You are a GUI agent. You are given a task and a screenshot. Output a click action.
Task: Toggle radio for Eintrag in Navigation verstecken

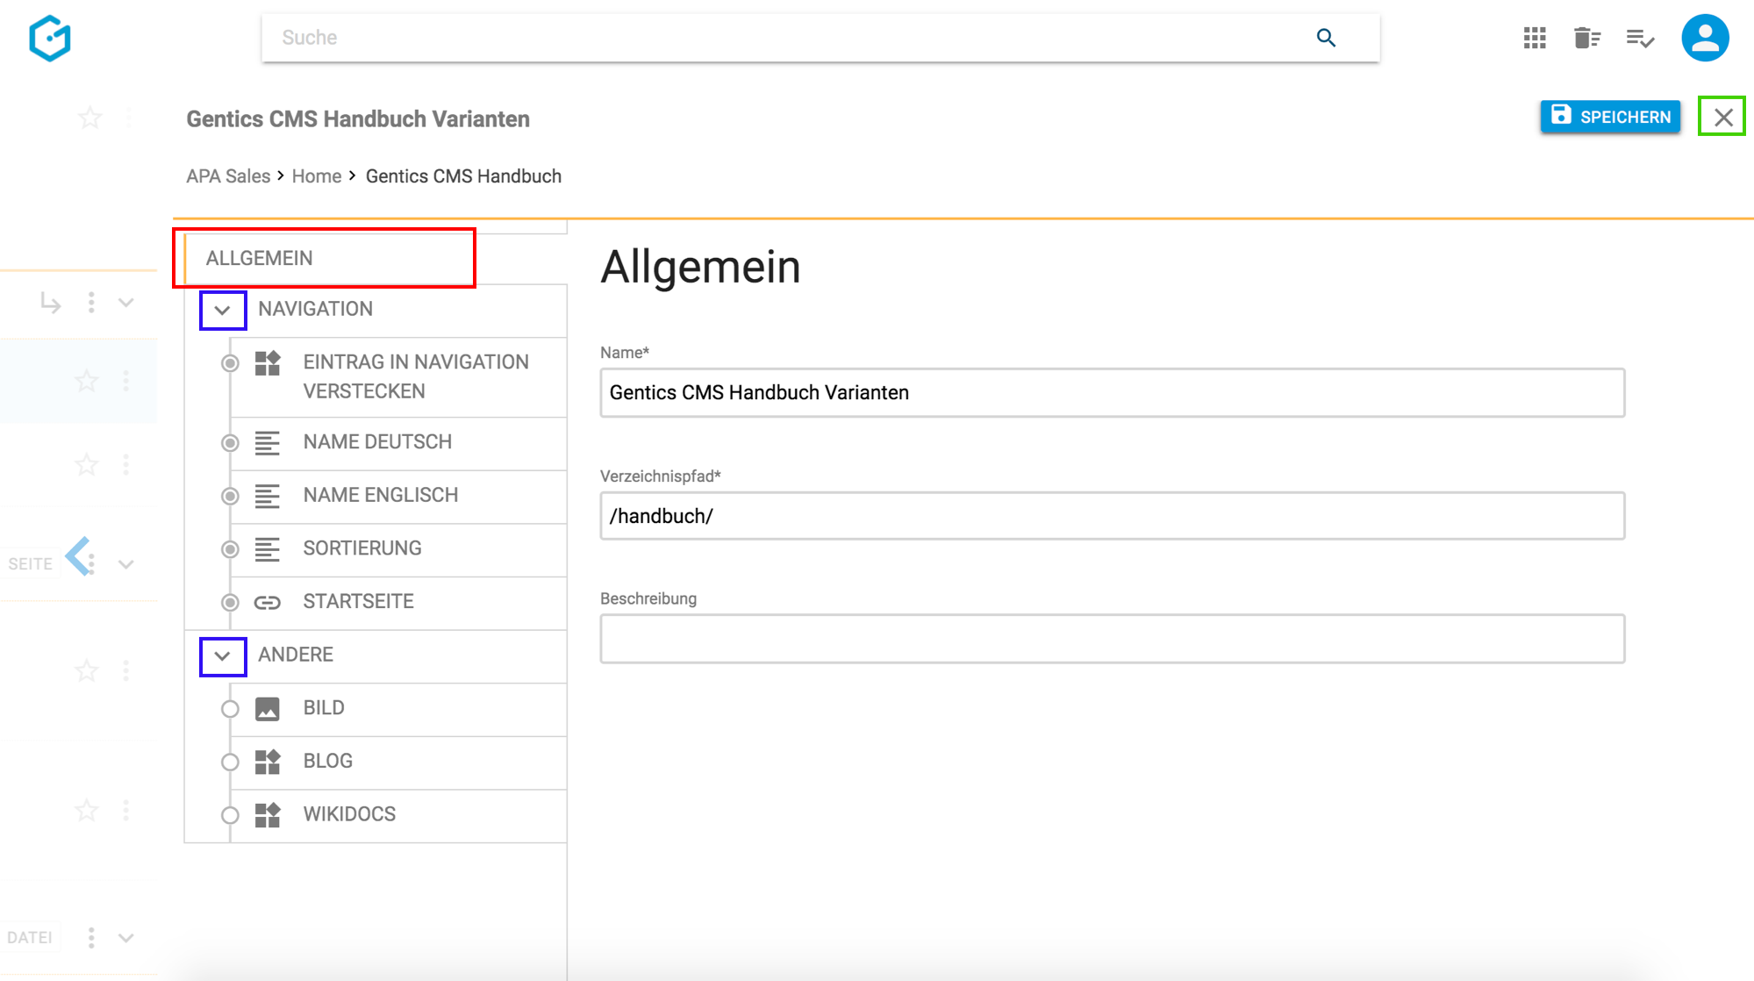230,363
